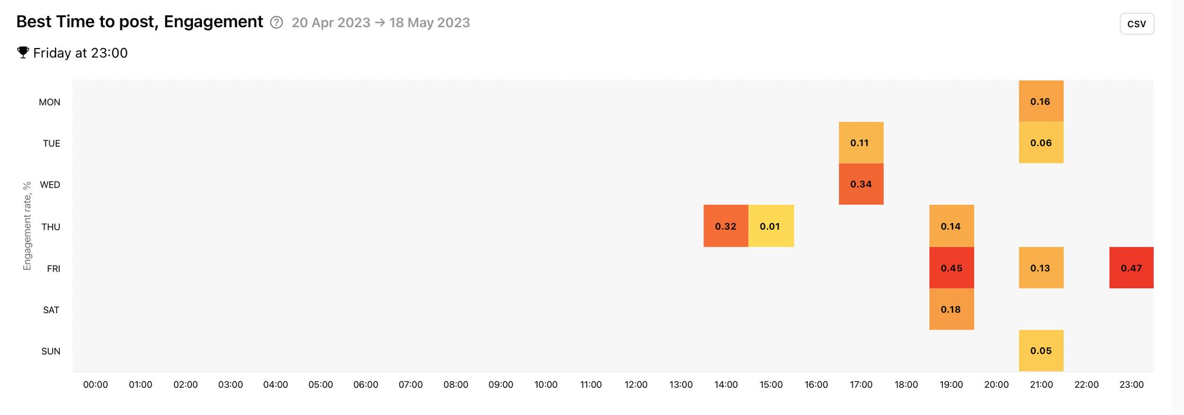
Task: Select the 0.06 Tuesday 21:00 cell
Action: (x=1041, y=143)
